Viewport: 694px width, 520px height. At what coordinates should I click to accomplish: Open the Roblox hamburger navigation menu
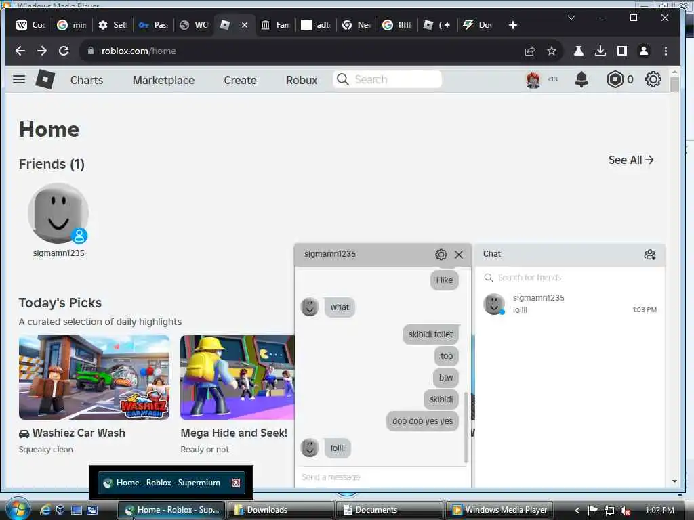click(x=18, y=80)
